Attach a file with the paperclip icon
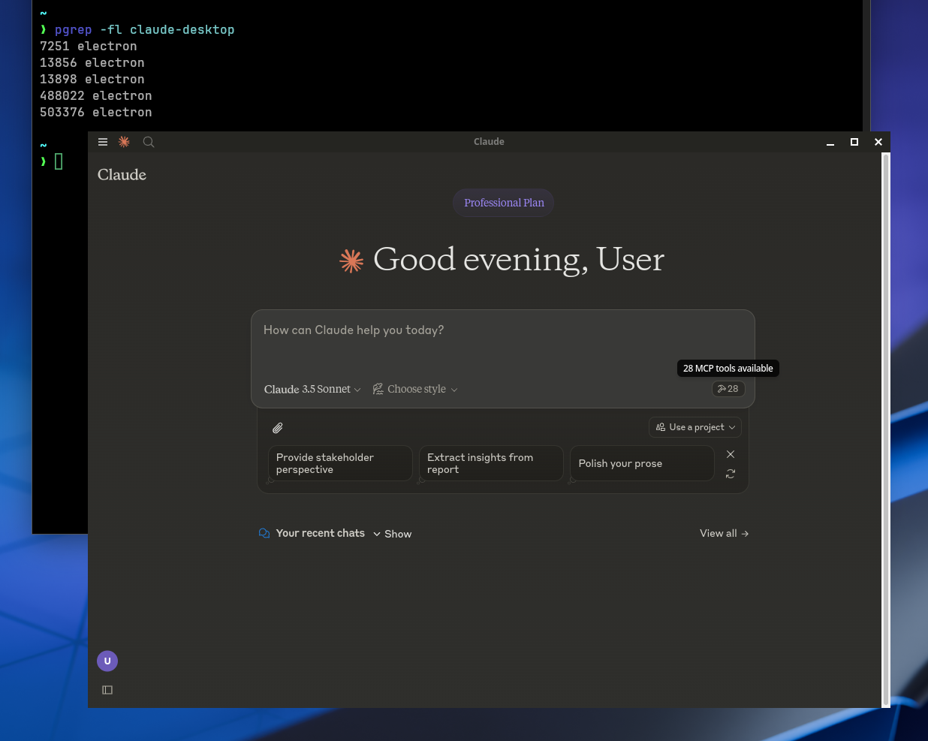The height and width of the screenshot is (741, 928). [277, 427]
